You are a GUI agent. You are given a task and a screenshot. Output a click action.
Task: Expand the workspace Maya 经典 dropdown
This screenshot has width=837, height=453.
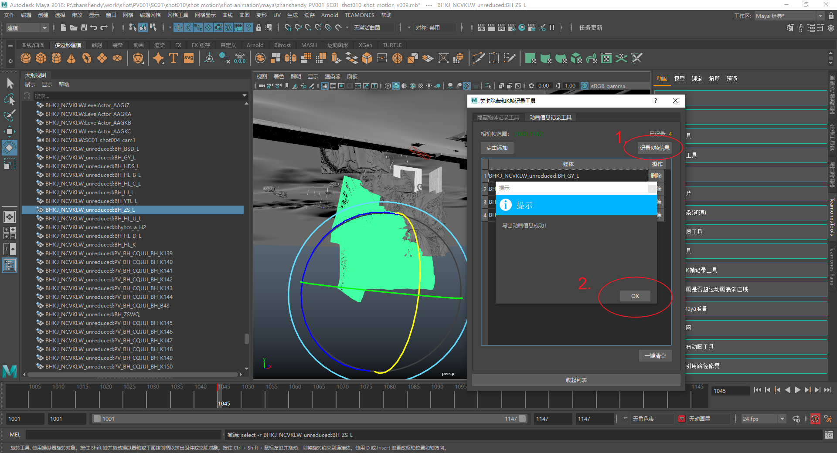tap(820, 16)
